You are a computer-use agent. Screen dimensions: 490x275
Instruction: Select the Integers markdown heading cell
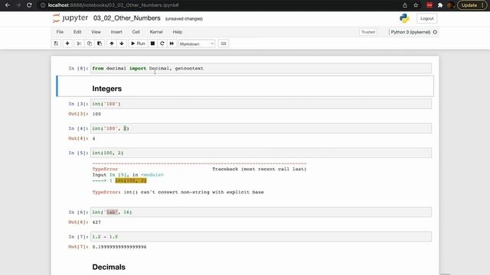pos(245,86)
